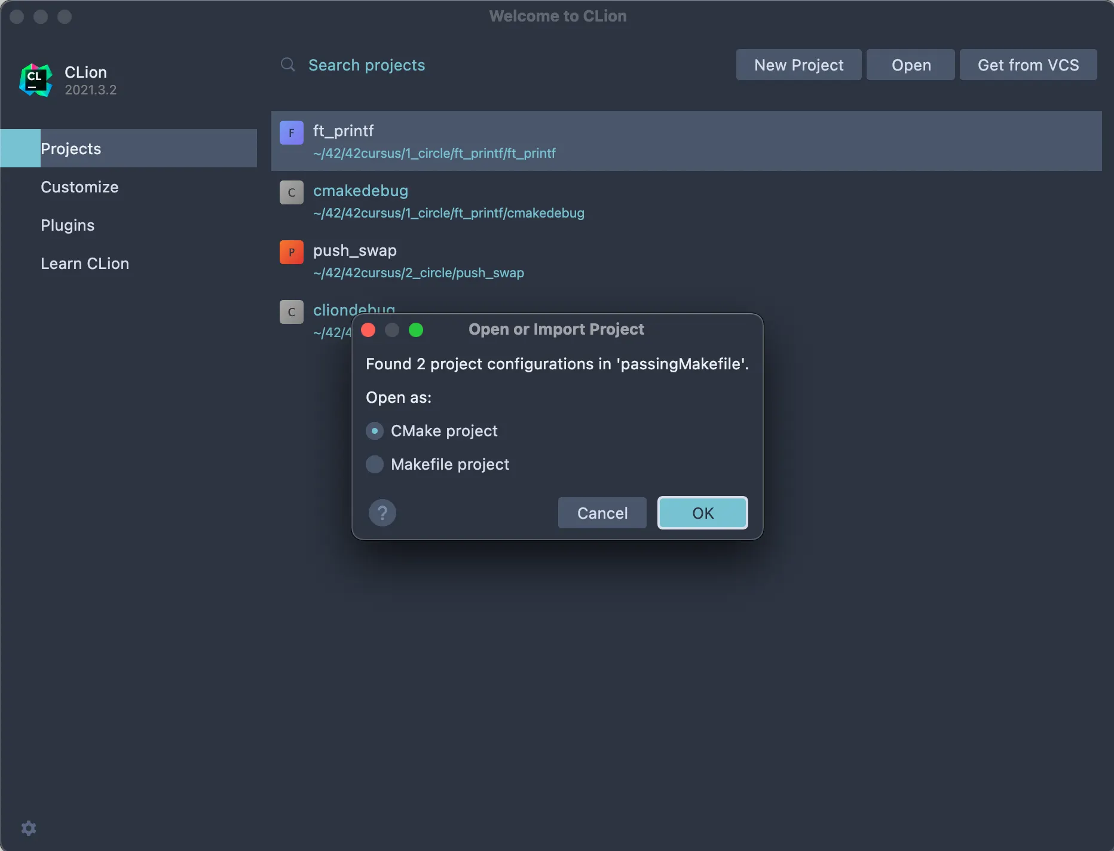Open the Customize section
The width and height of the screenshot is (1114, 851).
click(x=128, y=186)
